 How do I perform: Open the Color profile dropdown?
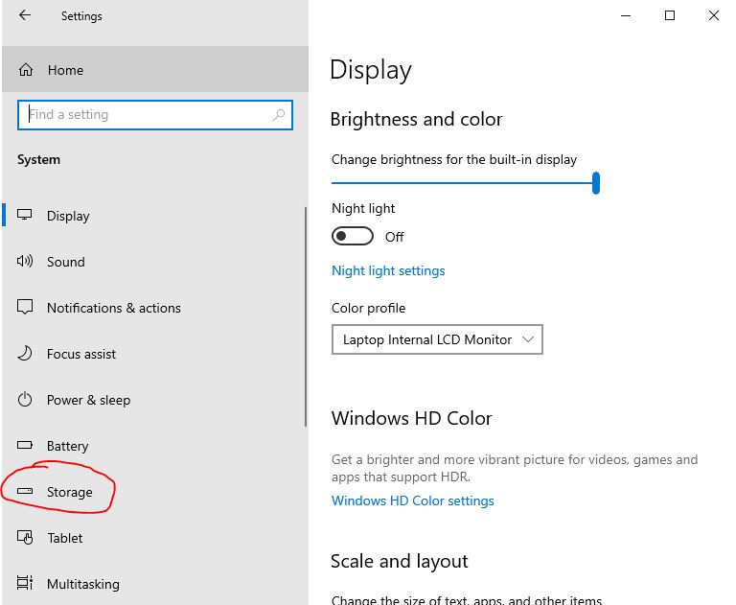pyautogui.click(x=437, y=339)
